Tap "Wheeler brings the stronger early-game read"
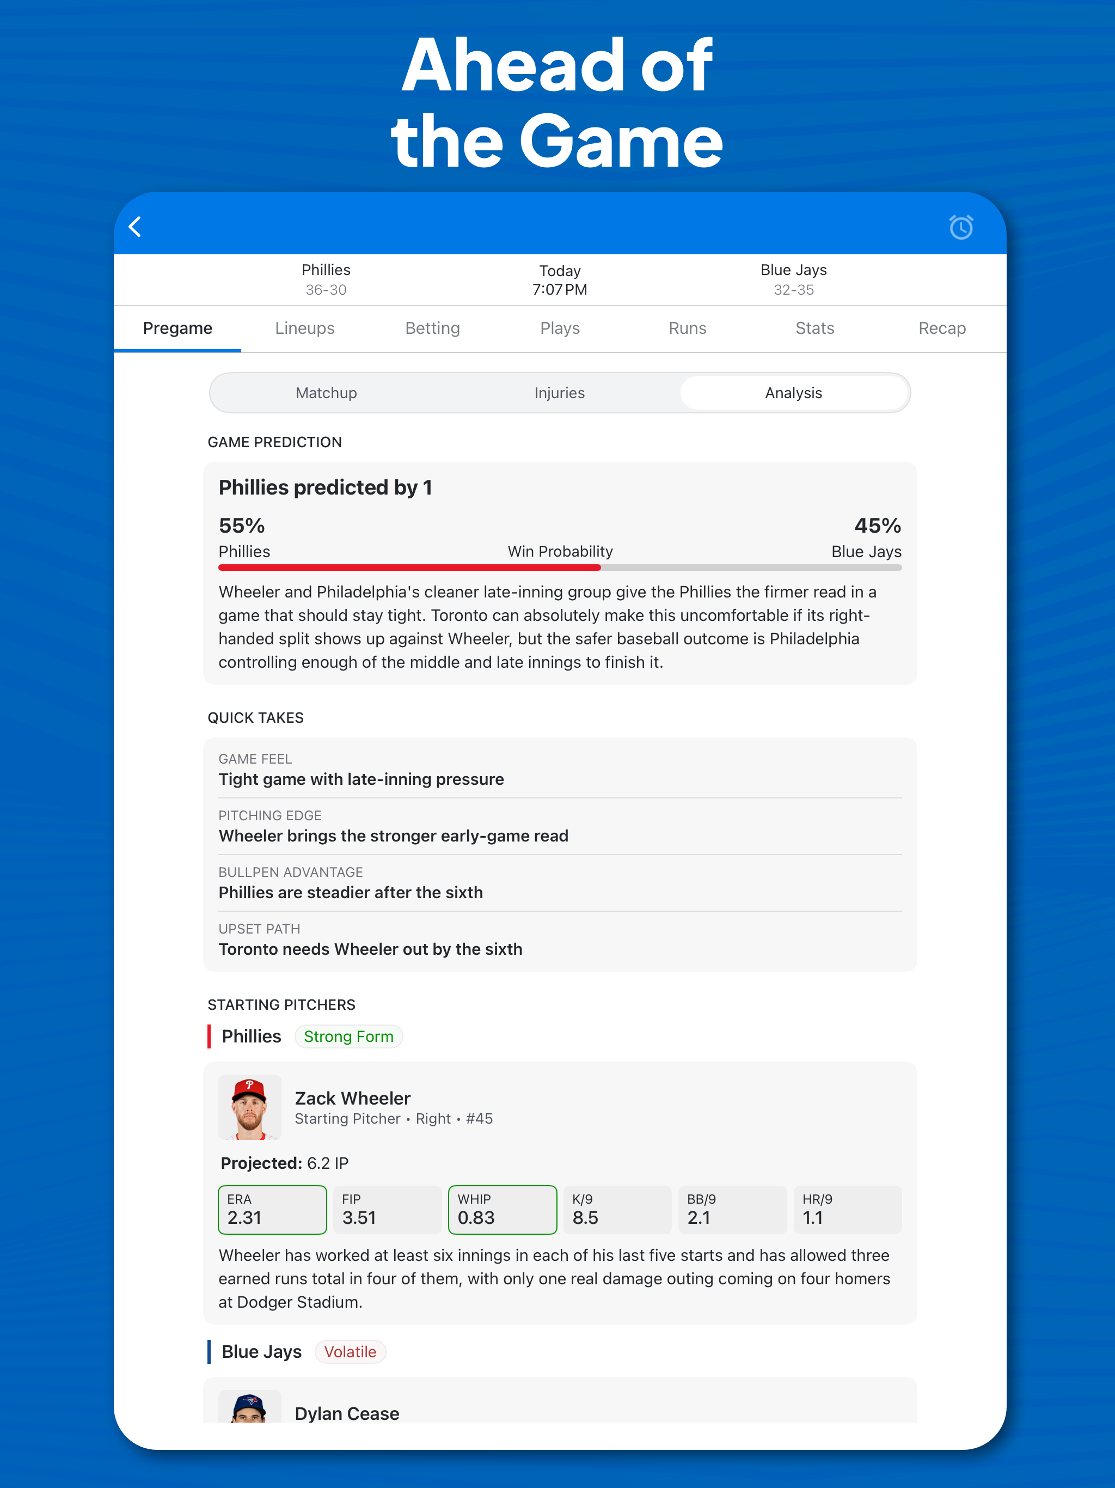 (x=394, y=836)
